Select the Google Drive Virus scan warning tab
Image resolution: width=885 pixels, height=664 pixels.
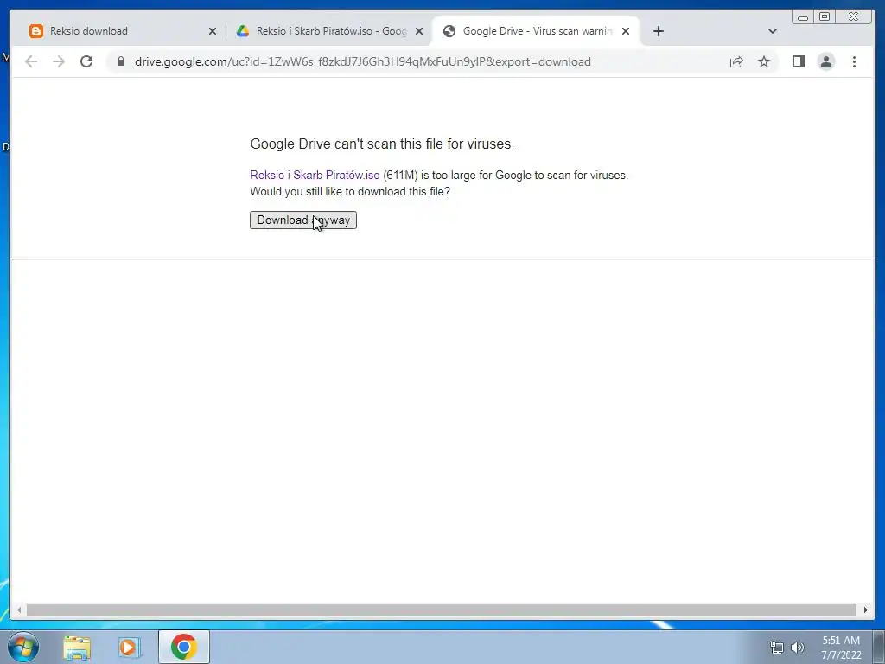[536, 31]
